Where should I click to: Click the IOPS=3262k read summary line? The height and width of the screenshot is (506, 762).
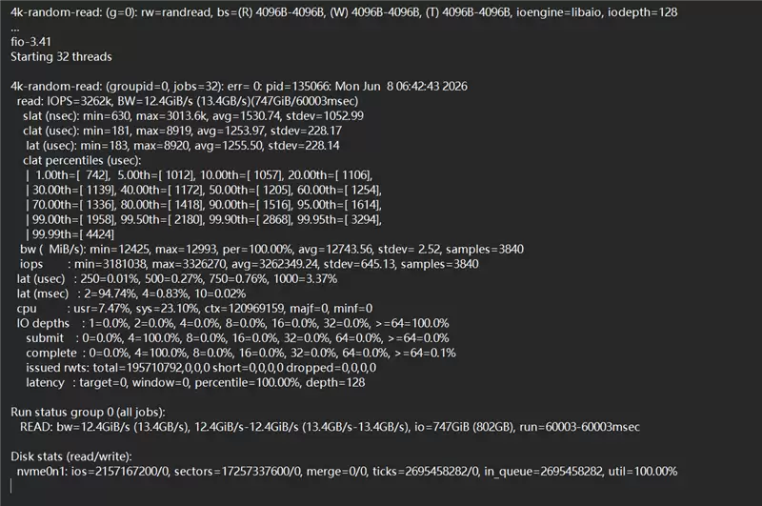188,101
